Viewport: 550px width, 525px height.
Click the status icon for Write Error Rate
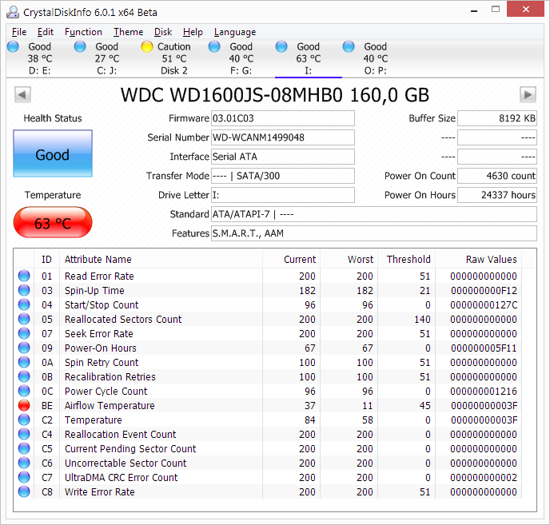click(24, 491)
